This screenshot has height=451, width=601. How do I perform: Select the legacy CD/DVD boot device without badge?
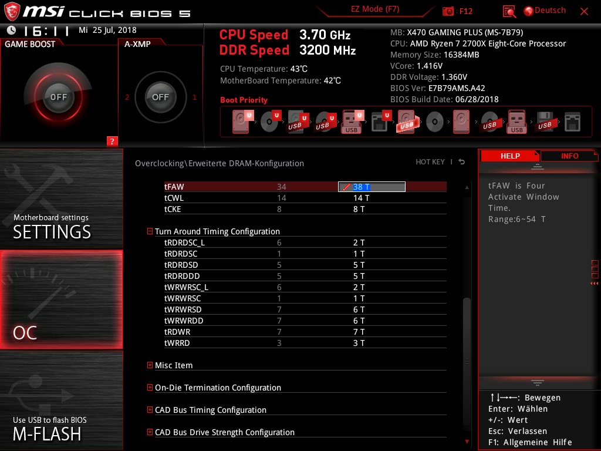pos(435,122)
